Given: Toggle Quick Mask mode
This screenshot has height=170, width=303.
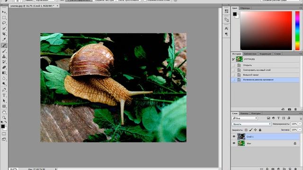Looking at the screenshot, I should tap(4, 134).
